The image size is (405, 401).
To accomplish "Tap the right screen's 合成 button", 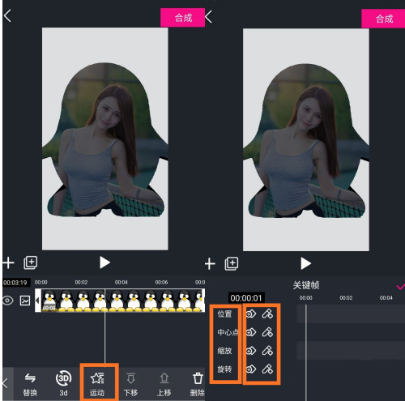I will (x=383, y=19).
